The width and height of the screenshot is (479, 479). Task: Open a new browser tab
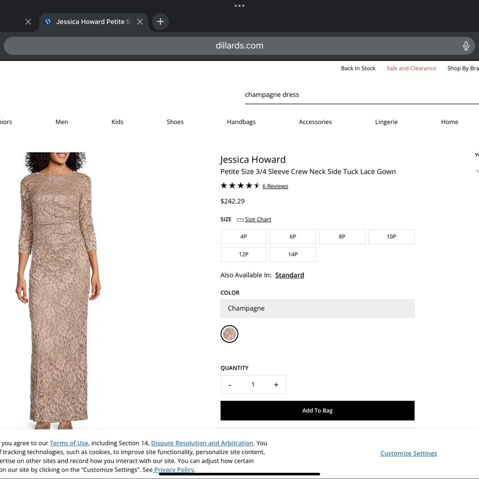(160, 22)
